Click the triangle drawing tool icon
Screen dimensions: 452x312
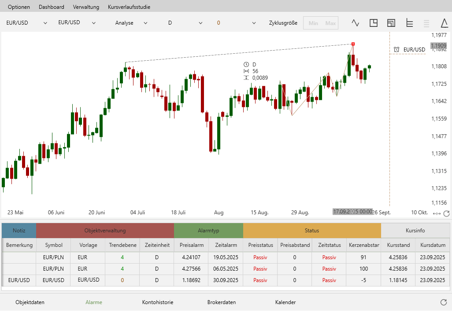pos(445,23)
